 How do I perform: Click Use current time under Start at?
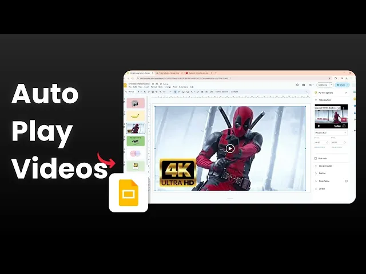coord(320,147)
